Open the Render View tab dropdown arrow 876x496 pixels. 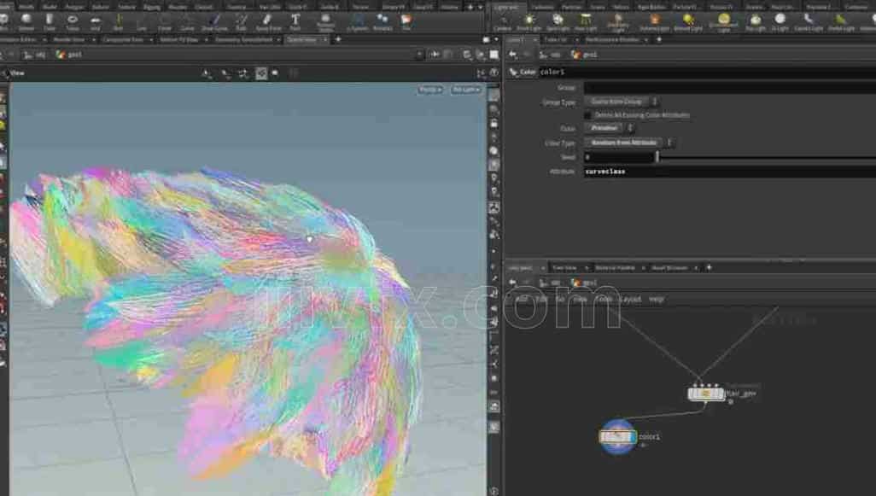(93, 39)
